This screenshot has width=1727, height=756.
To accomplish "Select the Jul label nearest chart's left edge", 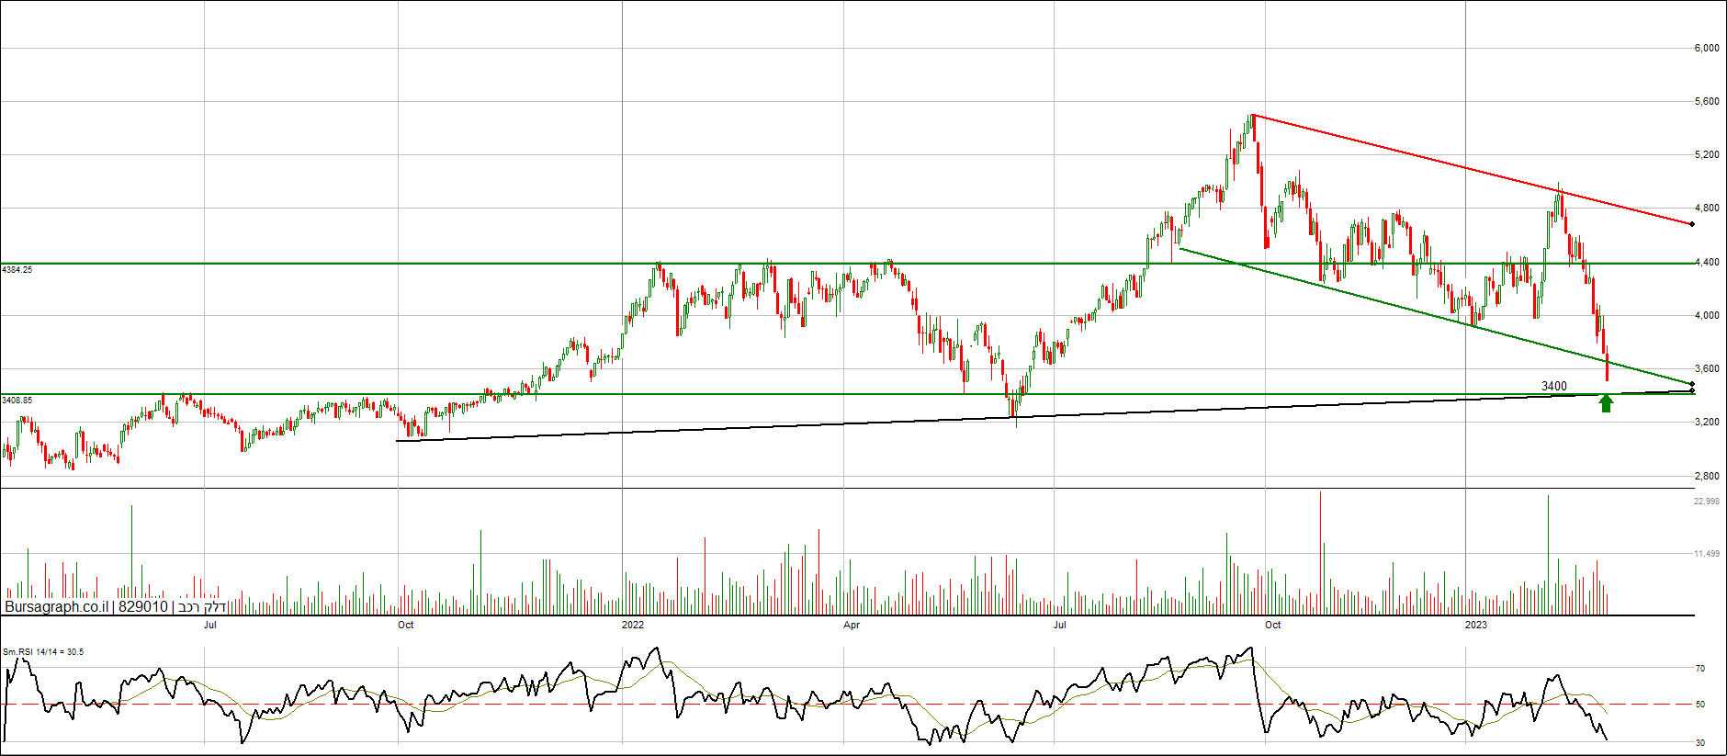I will [210, 625].
